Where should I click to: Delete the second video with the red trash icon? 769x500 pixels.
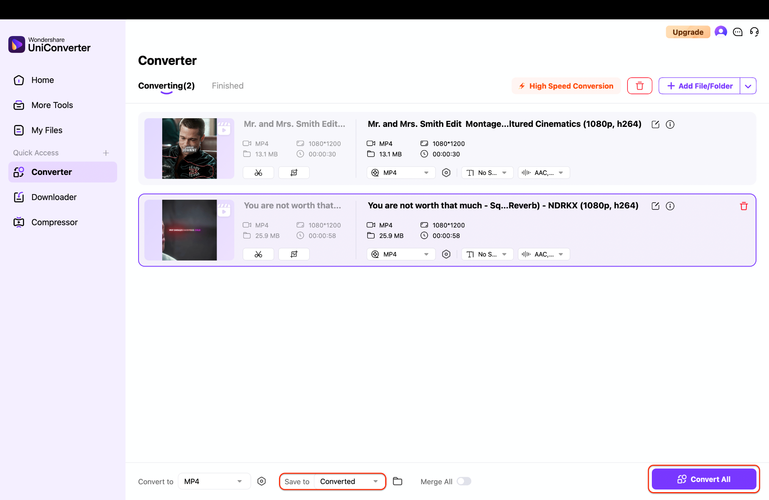pyautogui.click(x=743, y=206)
